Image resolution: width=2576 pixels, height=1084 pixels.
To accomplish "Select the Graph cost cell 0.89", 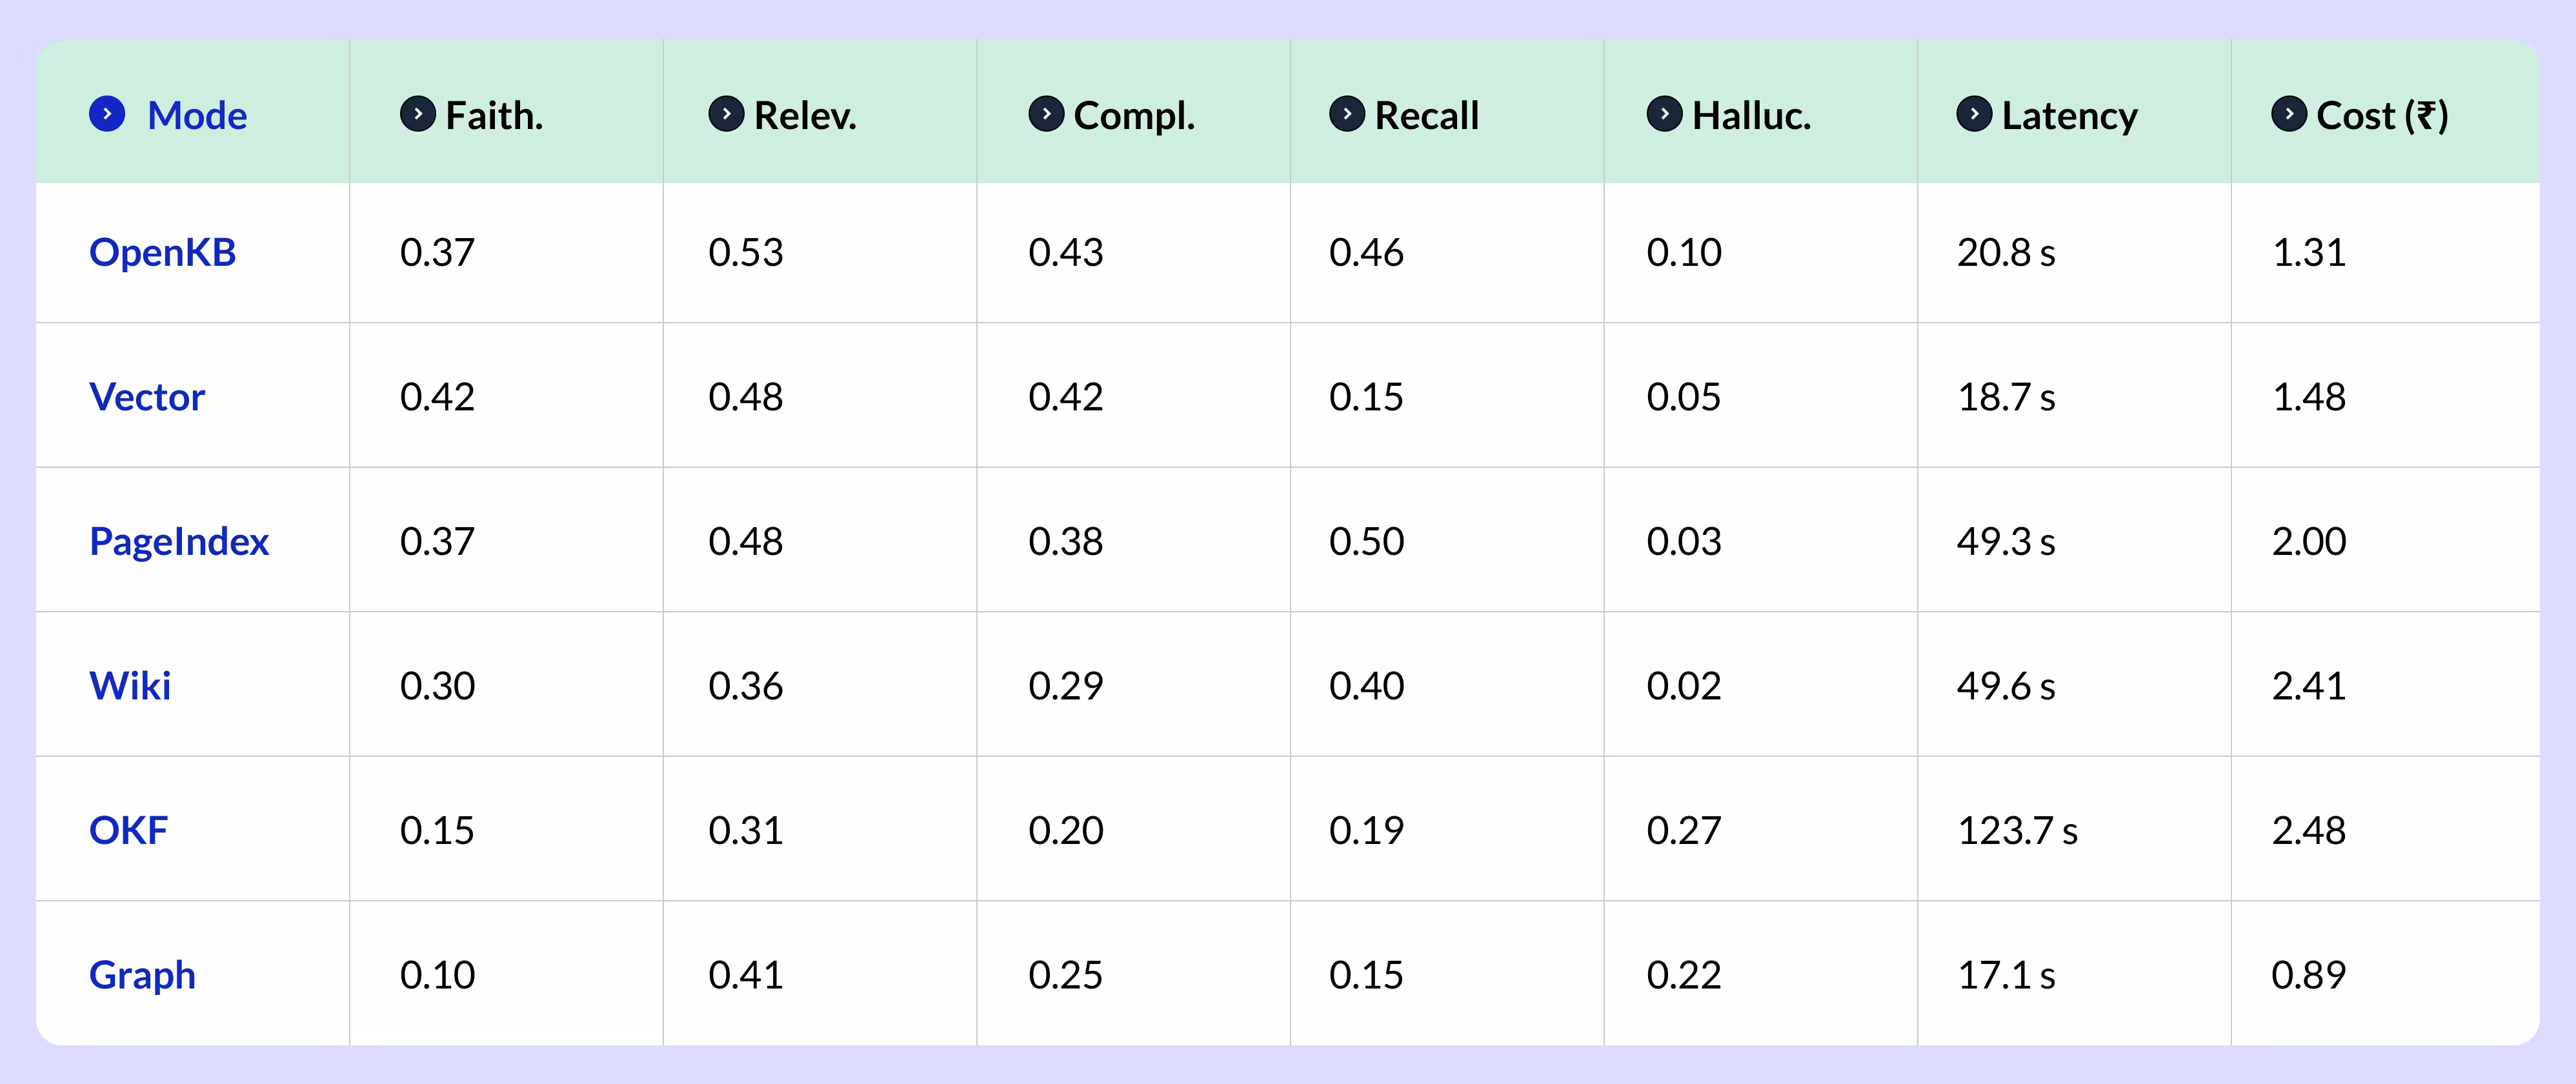I will click(2308, 975).
